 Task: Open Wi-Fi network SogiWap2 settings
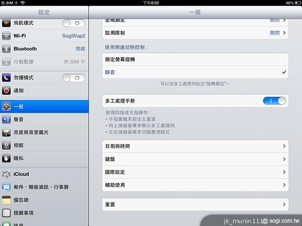pyautogui.click(x=44, y=36)
